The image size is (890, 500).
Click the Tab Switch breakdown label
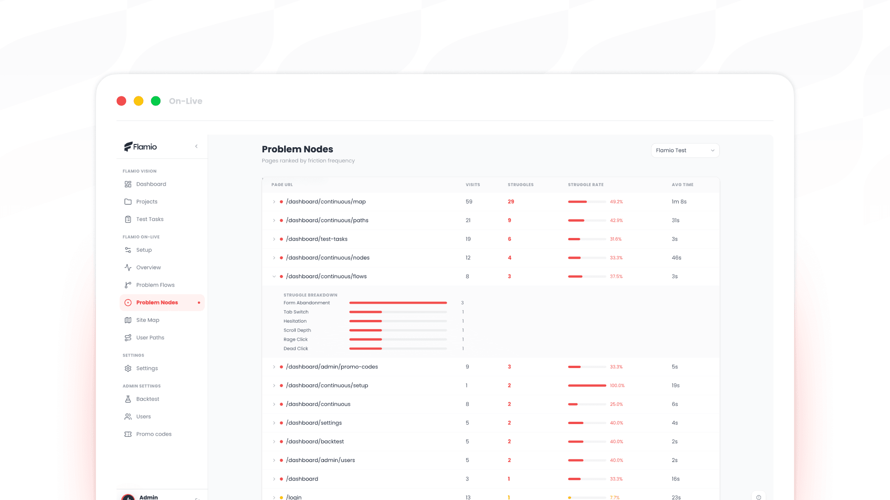[296, 312]
